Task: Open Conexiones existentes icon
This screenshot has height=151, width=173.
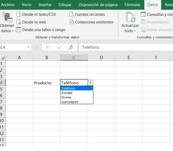Action: click(x=72, y=22)
